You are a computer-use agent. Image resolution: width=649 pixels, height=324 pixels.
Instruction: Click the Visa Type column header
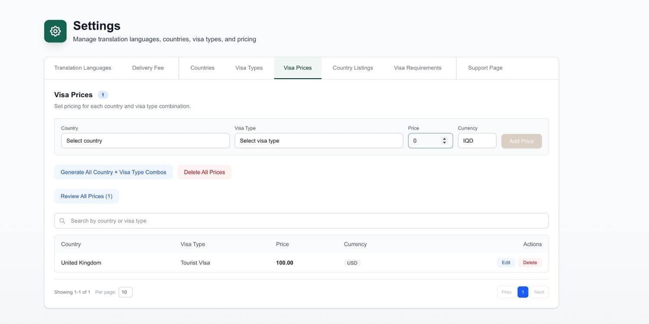[x=193, y=244]
